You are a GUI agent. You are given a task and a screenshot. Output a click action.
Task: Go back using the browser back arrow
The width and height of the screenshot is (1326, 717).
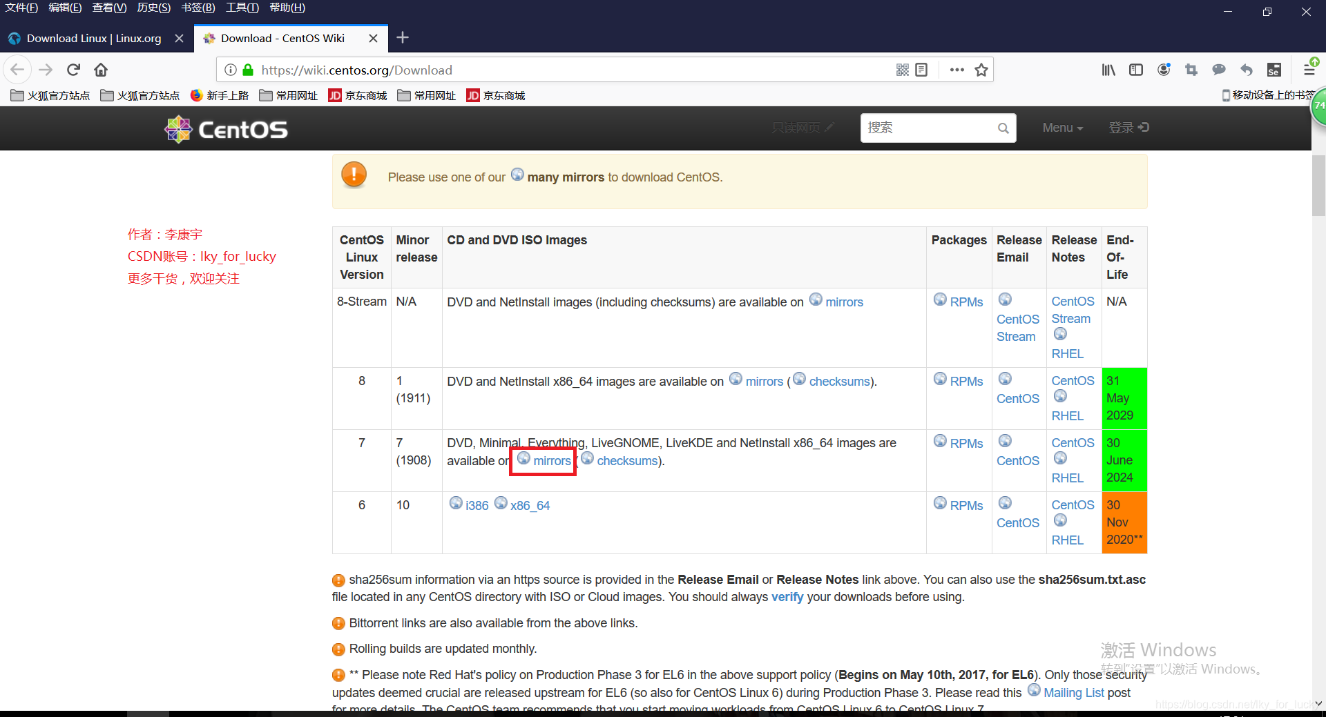tap(17, 70)
